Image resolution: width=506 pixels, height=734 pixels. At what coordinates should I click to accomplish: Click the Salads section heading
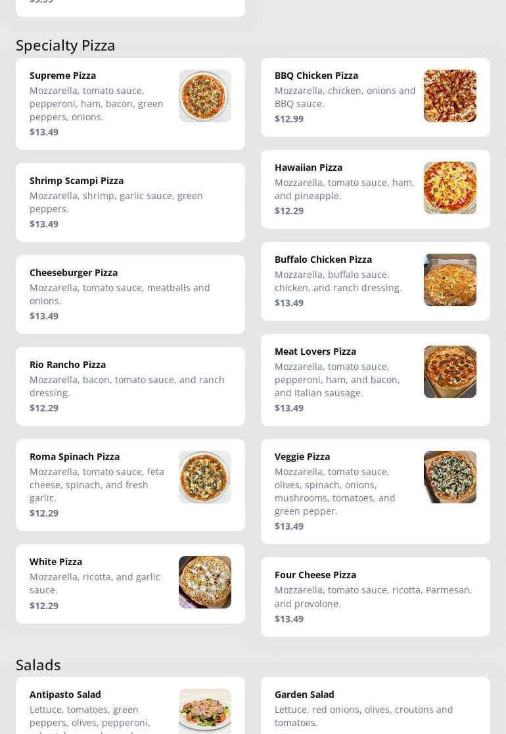pos(38,665)
